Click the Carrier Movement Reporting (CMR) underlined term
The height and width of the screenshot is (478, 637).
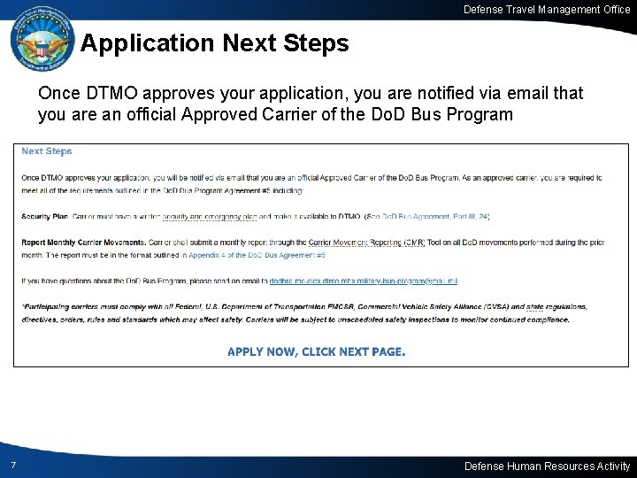click(x=366, y=243)
